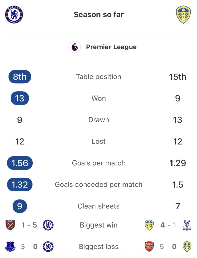
Task: Tap the Arsenal crest in Biggest loss
Action: click(149, 247)
